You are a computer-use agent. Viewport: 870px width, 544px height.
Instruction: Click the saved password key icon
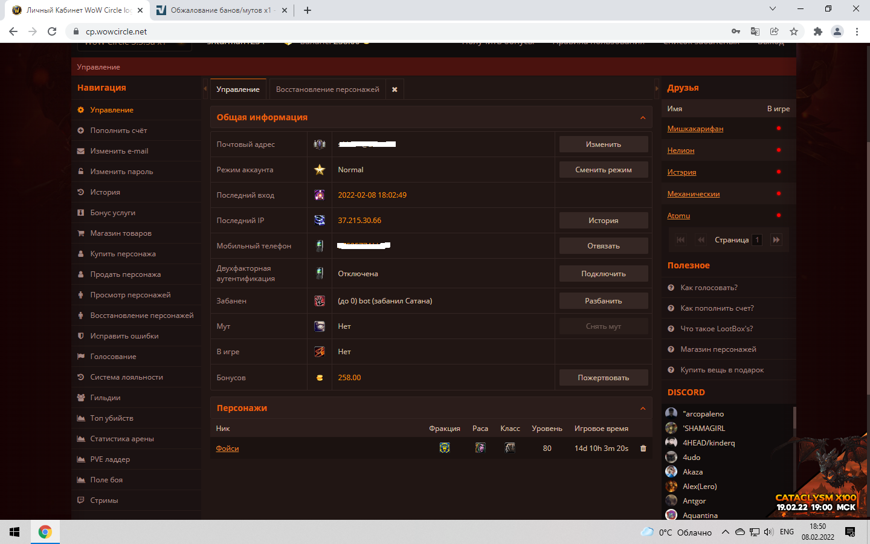pyautogui.click(x=735, y=31)
